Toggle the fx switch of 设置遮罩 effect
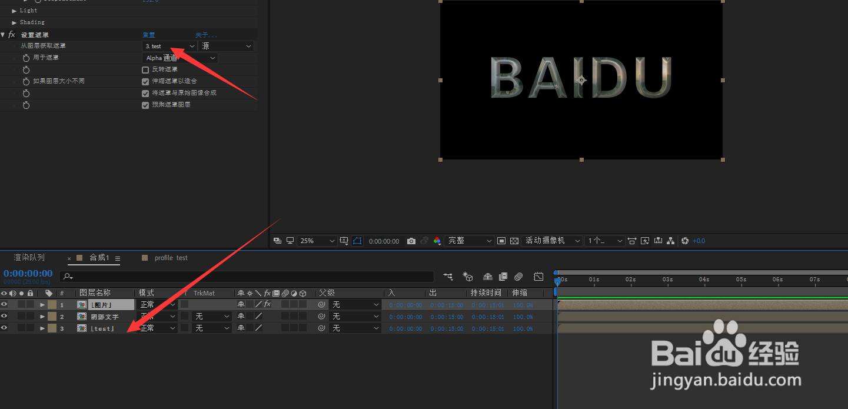The image size is (848, 409). coord(12,35)
